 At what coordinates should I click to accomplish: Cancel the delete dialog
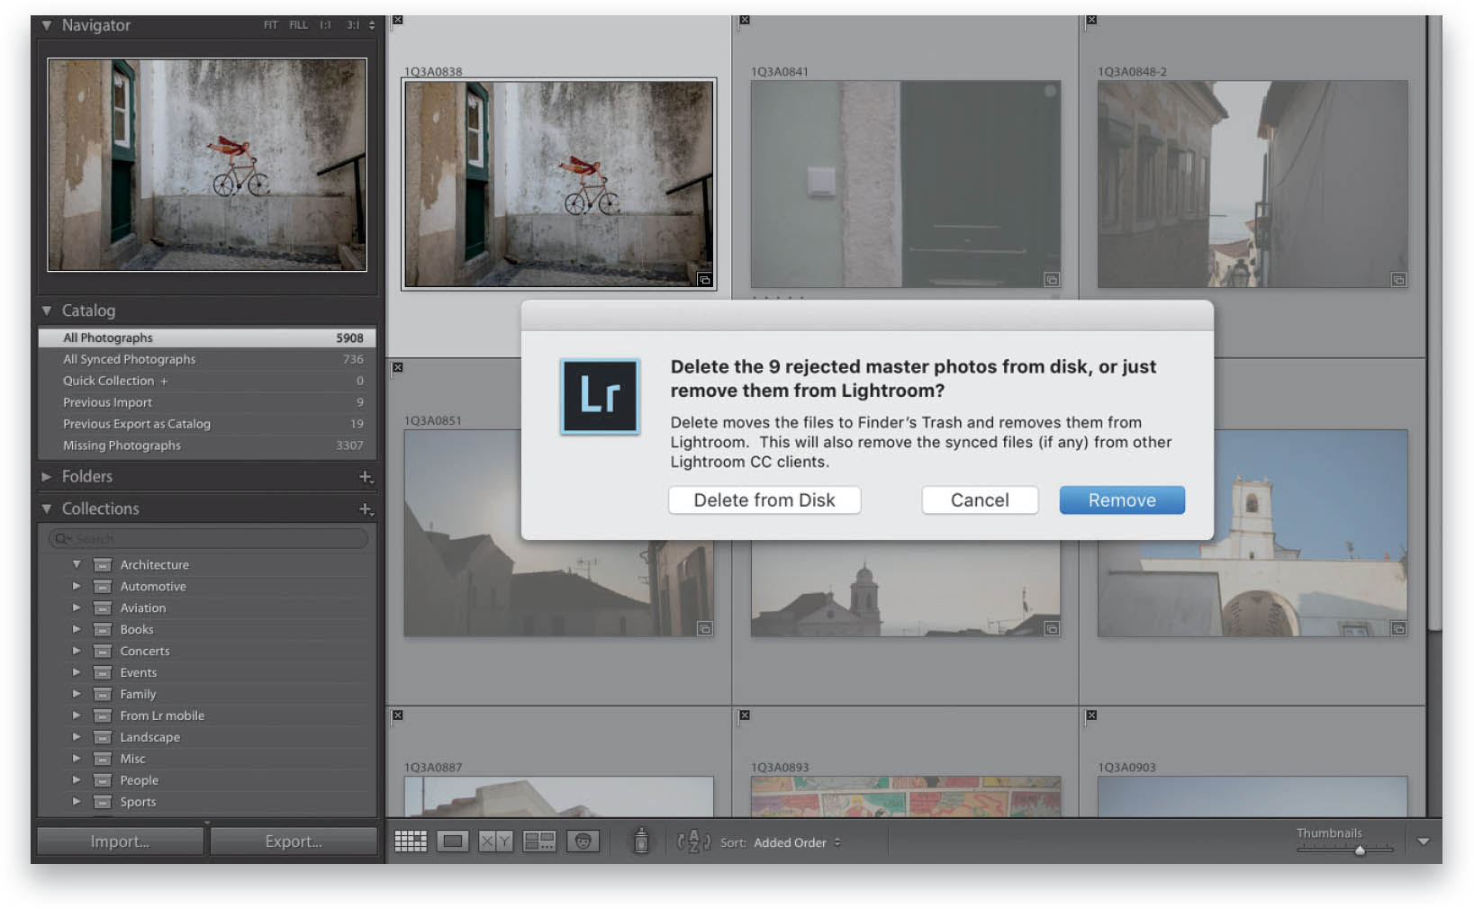click(980, 499)
